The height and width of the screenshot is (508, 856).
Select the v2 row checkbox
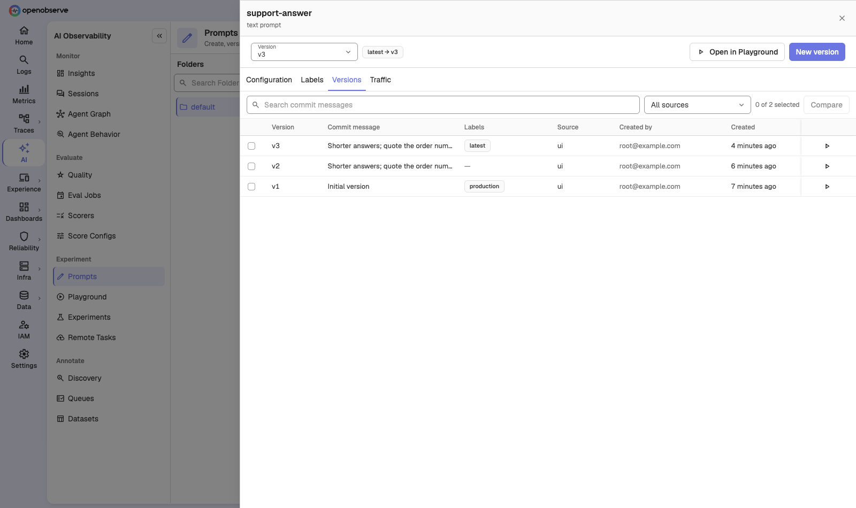coord(251,166)
